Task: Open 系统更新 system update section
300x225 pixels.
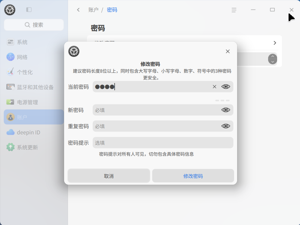Action: [21, 147]
